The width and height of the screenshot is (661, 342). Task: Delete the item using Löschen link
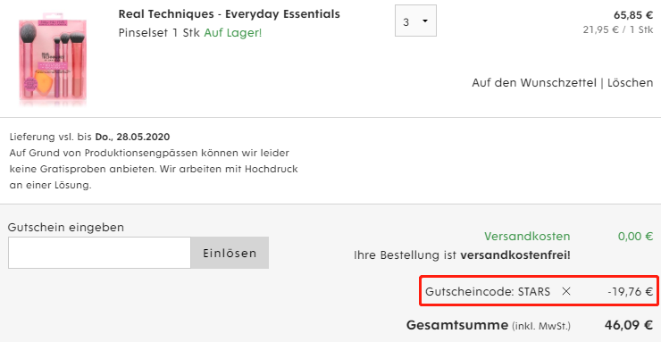click(x=631, y=82)
